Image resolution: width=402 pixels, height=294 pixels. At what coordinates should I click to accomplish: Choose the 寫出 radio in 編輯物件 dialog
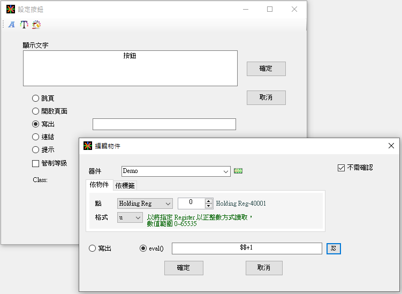[93, 248]
